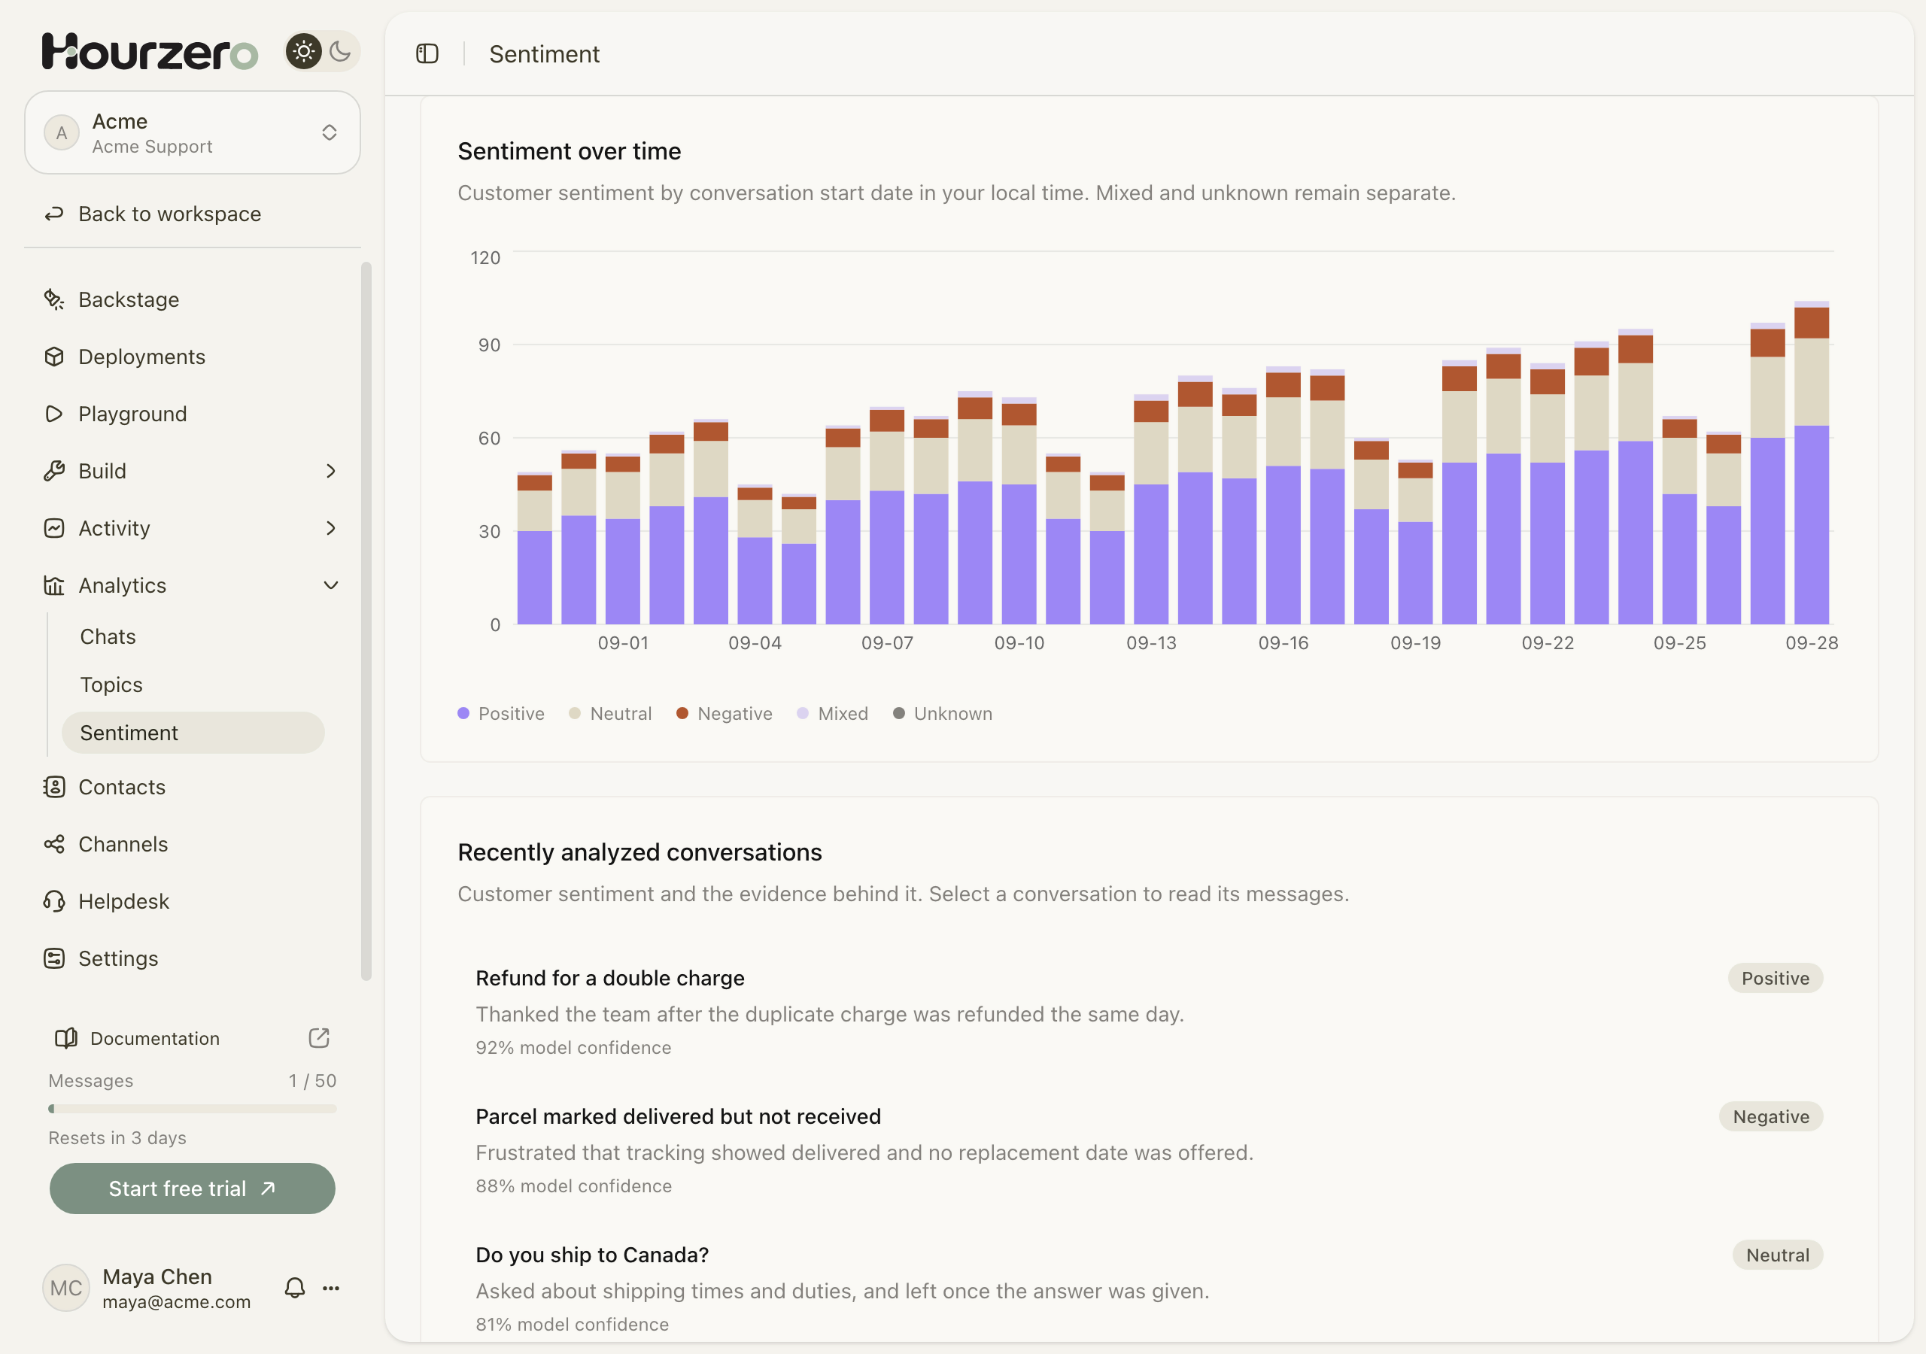The height and width of the screenshot is (1354, 1926).
Task: Open the Playground page
Action: pyautogui.click(x=192, y=414)
